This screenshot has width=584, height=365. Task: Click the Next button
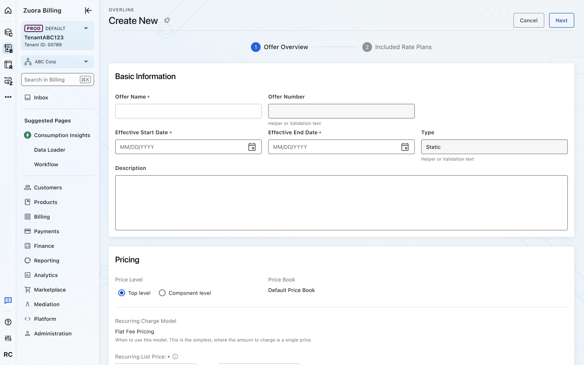[x=561, y=20]
